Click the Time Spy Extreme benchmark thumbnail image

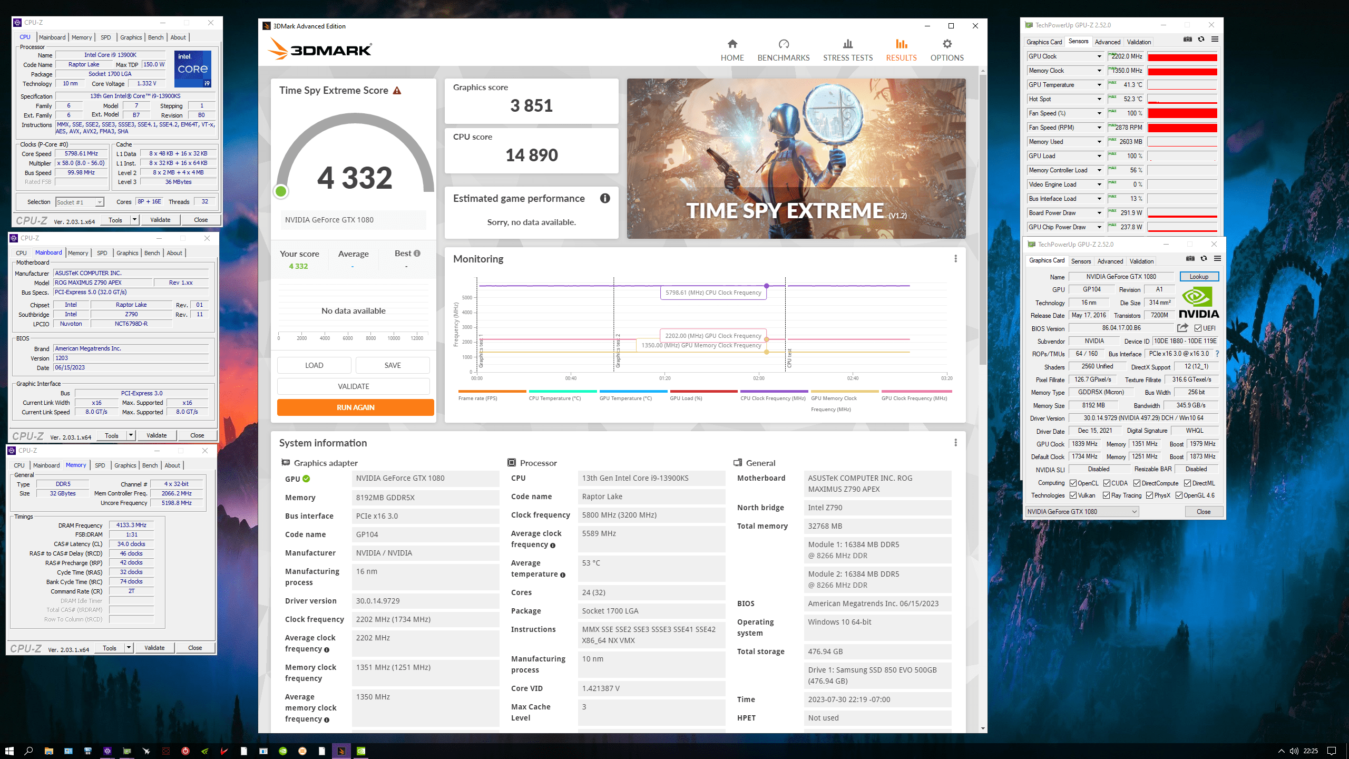click(796, 159)
